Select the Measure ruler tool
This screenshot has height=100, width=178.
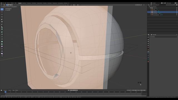(2, 27)
